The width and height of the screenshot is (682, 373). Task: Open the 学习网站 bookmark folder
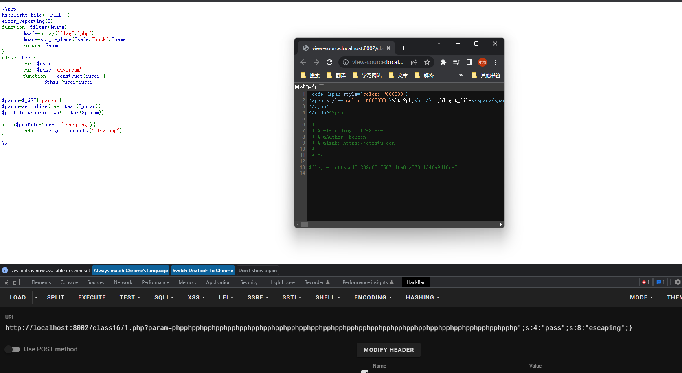[x=367, y=75]
